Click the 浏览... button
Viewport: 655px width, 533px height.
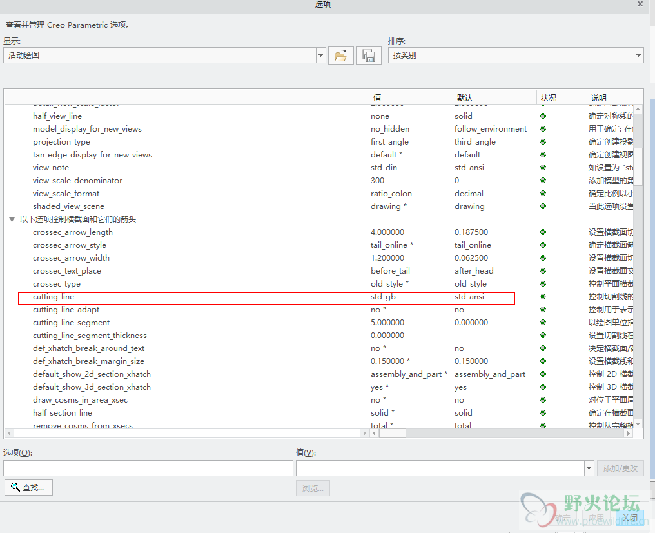click(x=313, y=488)
